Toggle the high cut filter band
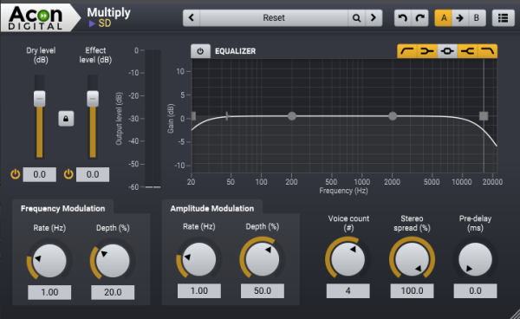Image resolution: width=520 pixels, height=319 pixels. coord(487,51)
